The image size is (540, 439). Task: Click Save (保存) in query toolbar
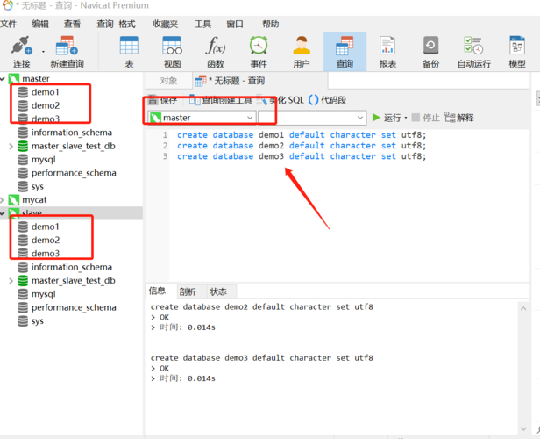162,100
